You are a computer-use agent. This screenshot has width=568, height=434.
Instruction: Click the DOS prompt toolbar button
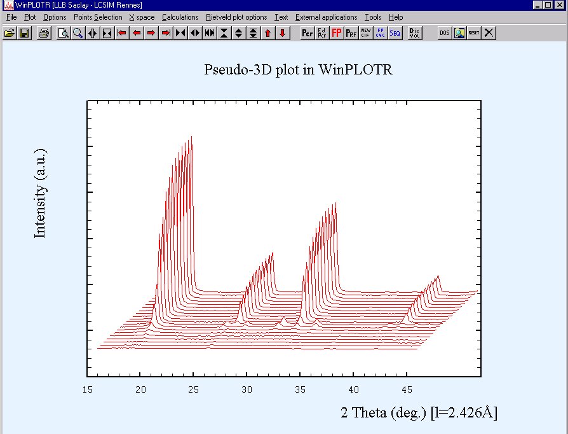pos(445,32)
